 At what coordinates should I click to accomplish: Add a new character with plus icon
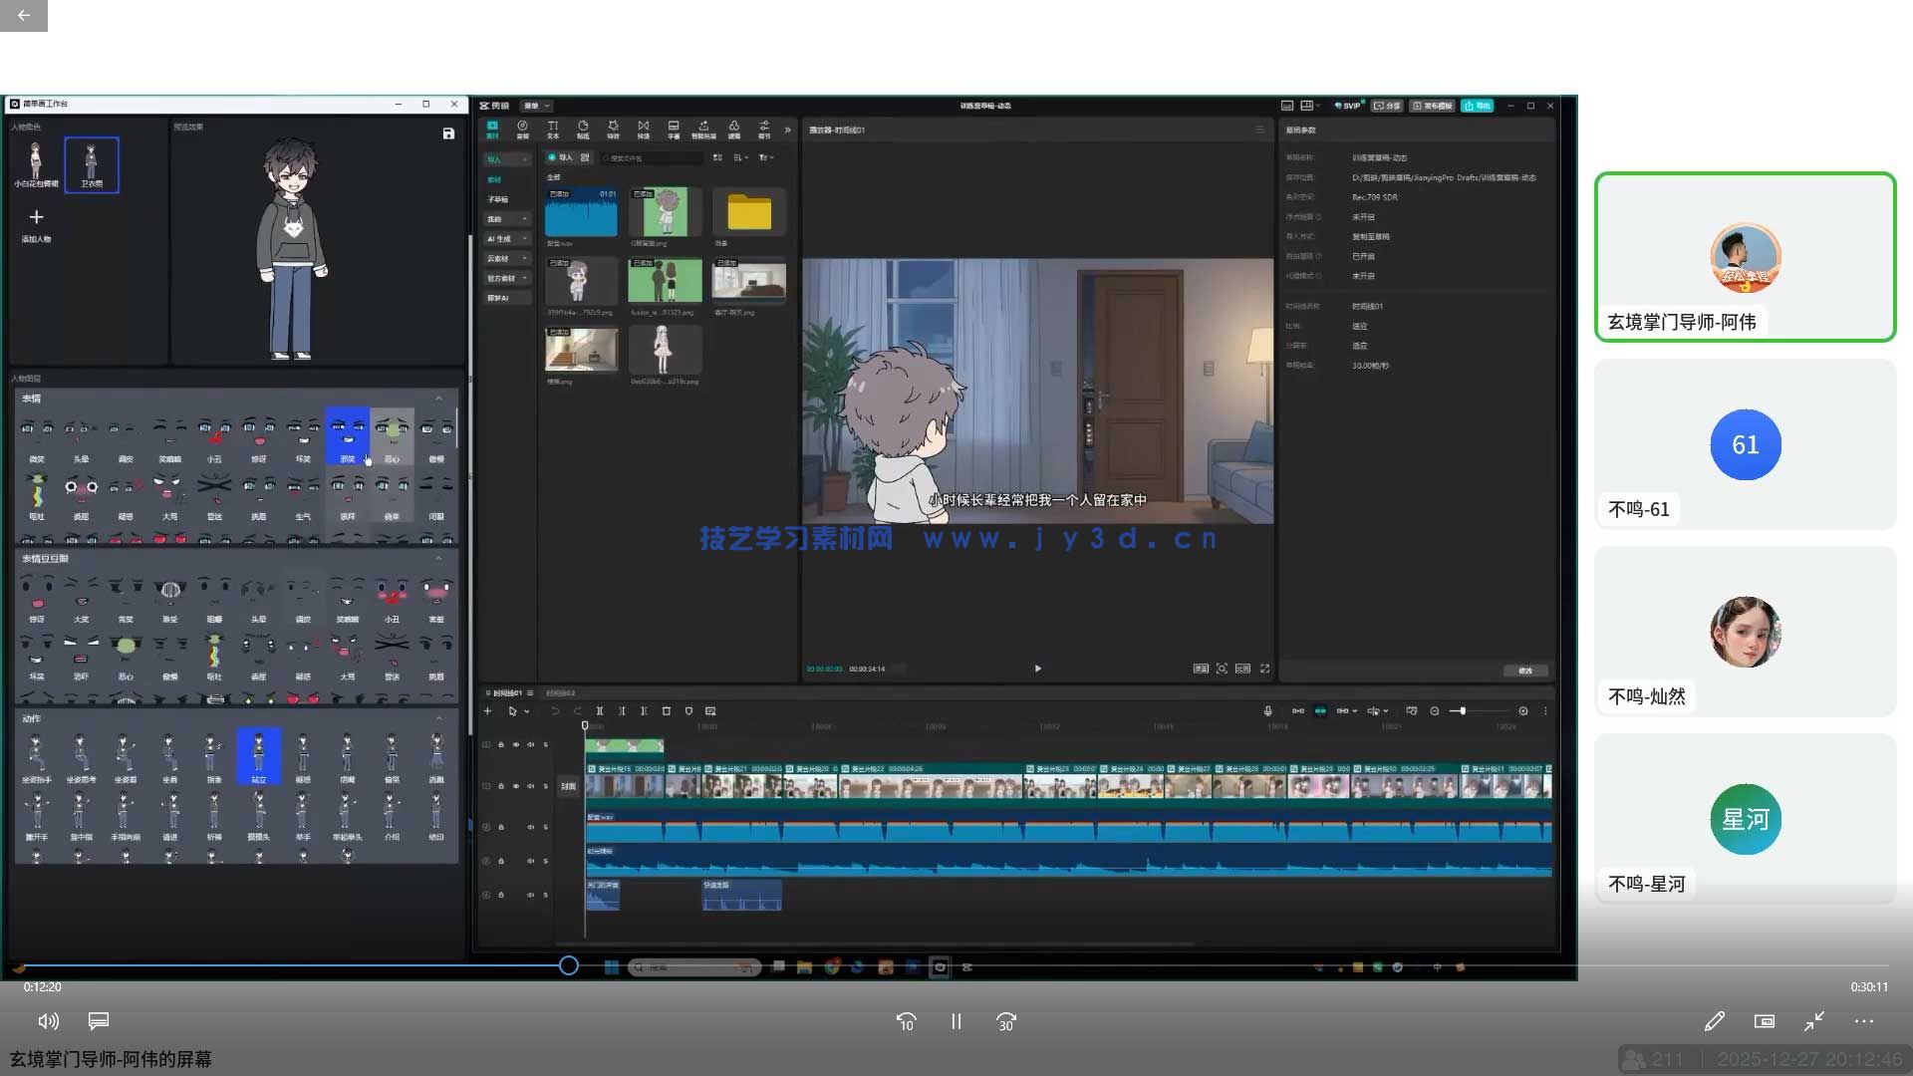coord(36,217)
